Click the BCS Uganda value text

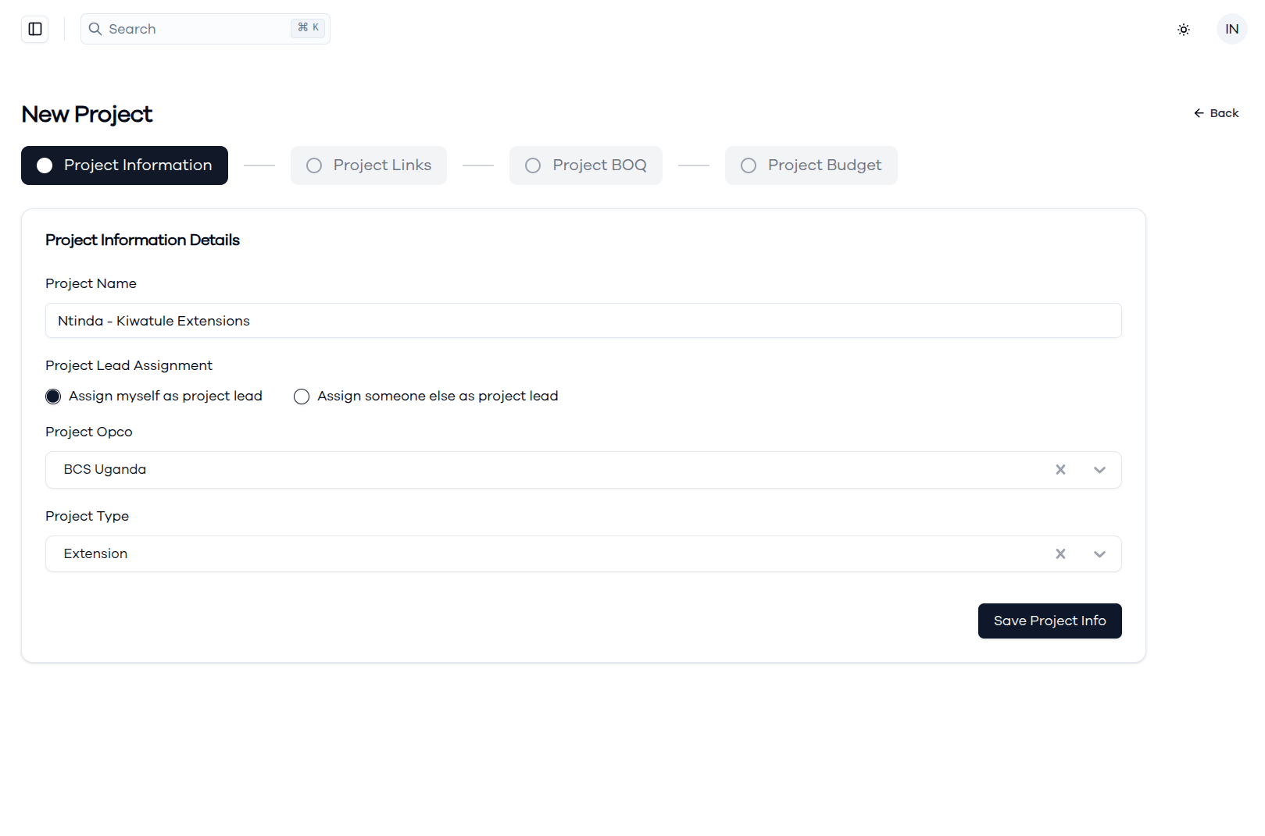105,470
